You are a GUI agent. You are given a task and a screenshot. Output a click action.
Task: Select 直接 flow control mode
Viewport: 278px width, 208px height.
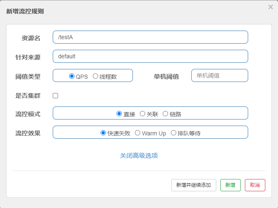click(x=119, y=113)
